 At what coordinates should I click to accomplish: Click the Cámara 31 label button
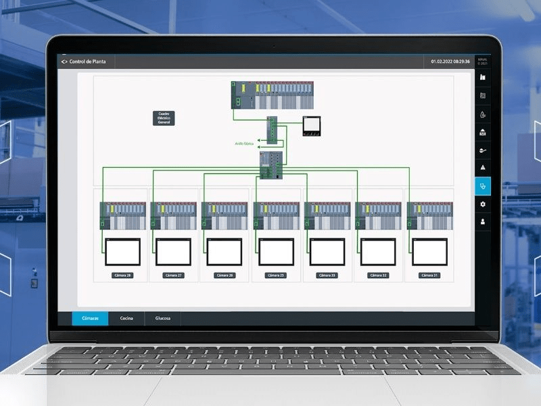[429, 275]
